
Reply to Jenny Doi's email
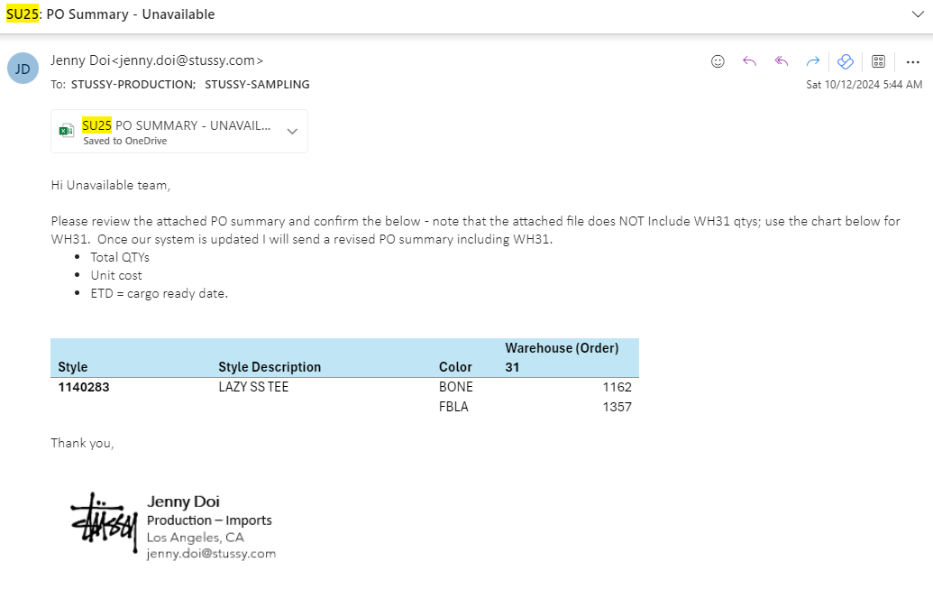coord(750,61)
